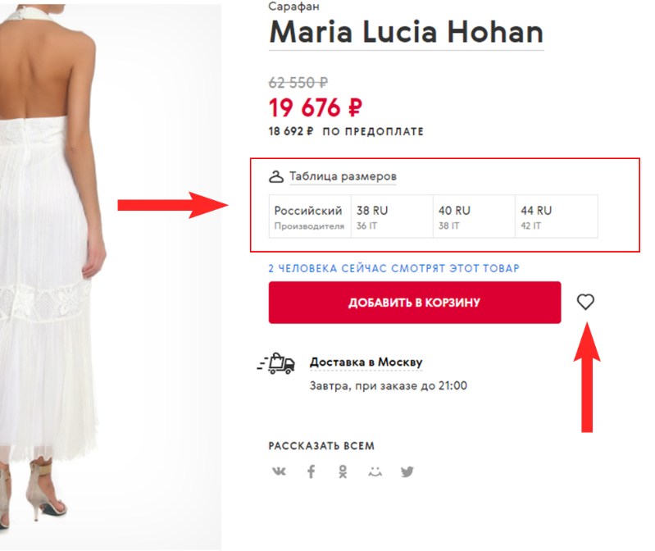Choose size 44 RU
This screenshot has width=655, height=551.
[555, 216]
